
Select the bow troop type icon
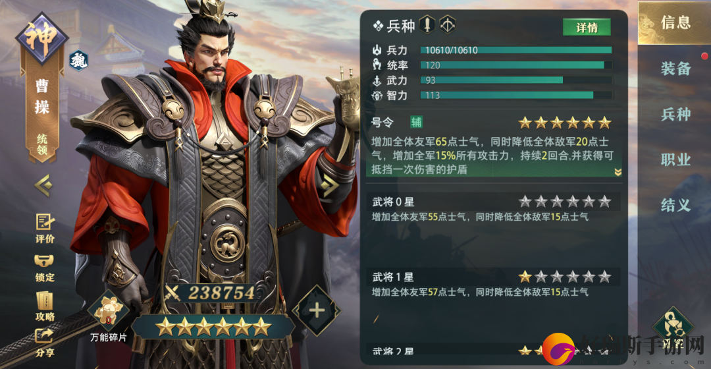448,24
